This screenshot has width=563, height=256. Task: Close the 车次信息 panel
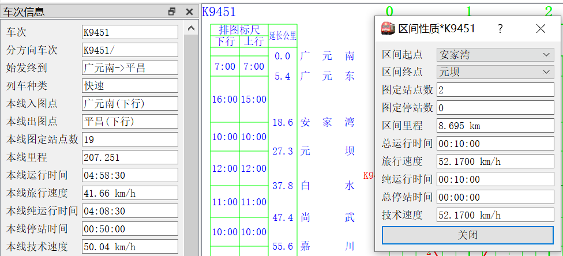[190, 12]
